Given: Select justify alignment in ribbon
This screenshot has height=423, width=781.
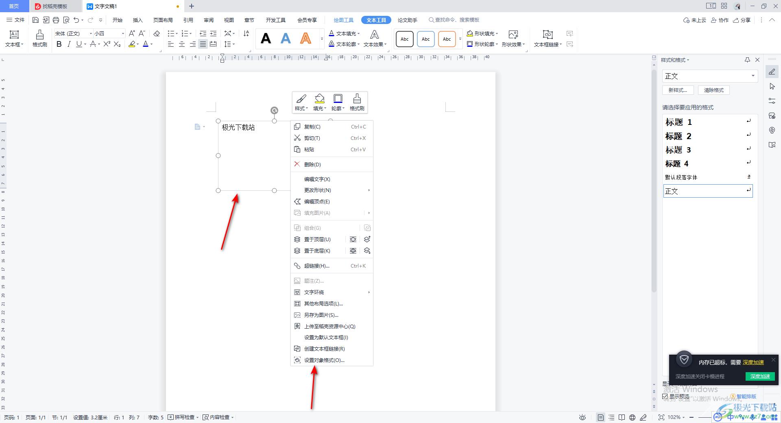Looking at the screenshot, I should pos(203,44).
